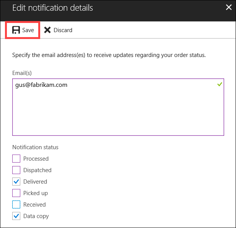Click the Delivered status label
This screenshot has width=236, height=228.
pyautogui.click(x=35, y=182)
